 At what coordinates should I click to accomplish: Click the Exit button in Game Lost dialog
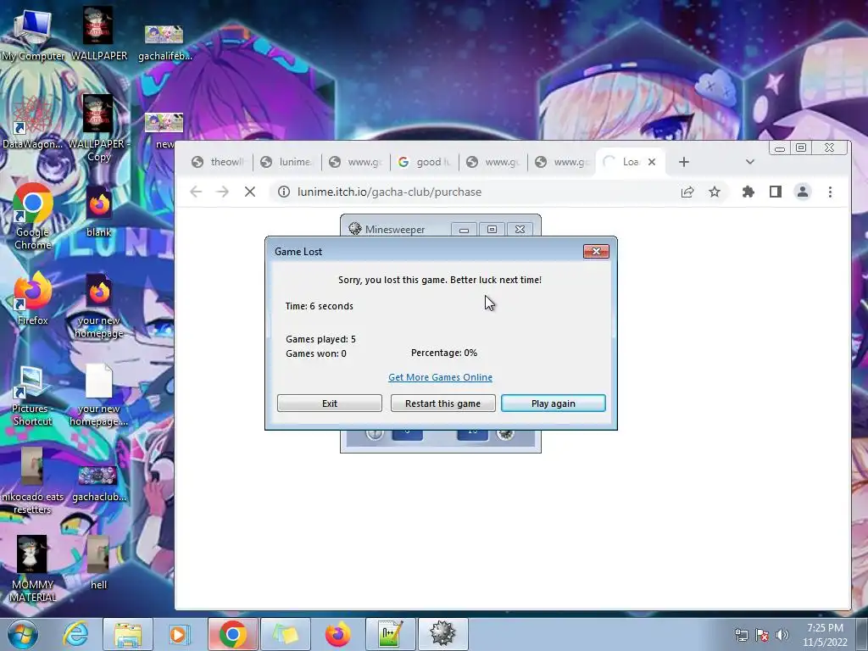tap(330, 403)
